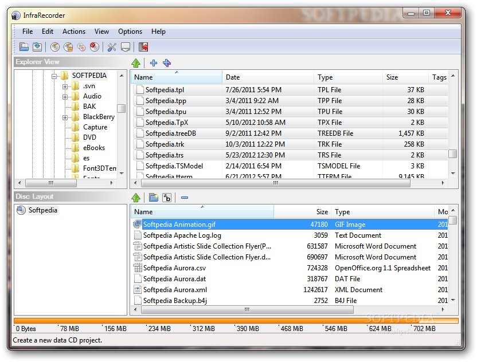Click the file list horizontal scrollbar thumb

276,183
